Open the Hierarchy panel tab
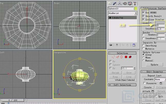The width and height of the screenshot is (166, 104). pyautogui.click(x=120, y=4)
